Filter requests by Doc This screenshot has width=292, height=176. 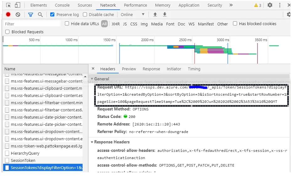pyautogui.click(x=181, y=24)
